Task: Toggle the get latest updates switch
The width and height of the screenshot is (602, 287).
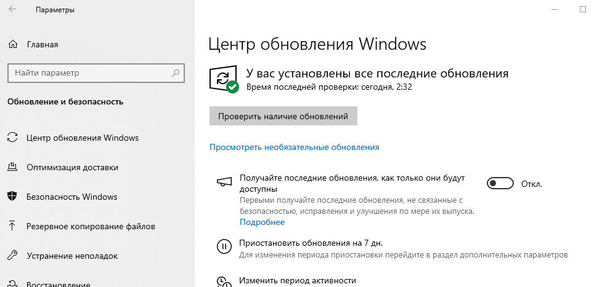Action: [500, 184]
